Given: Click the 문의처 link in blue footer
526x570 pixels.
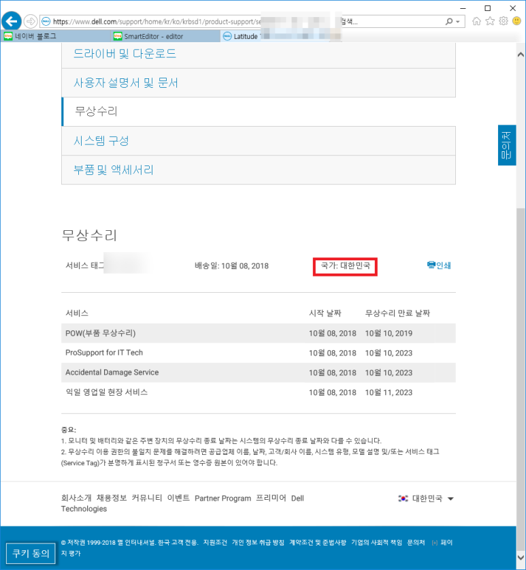Looking at the screenshot, I should coord(416,542).
